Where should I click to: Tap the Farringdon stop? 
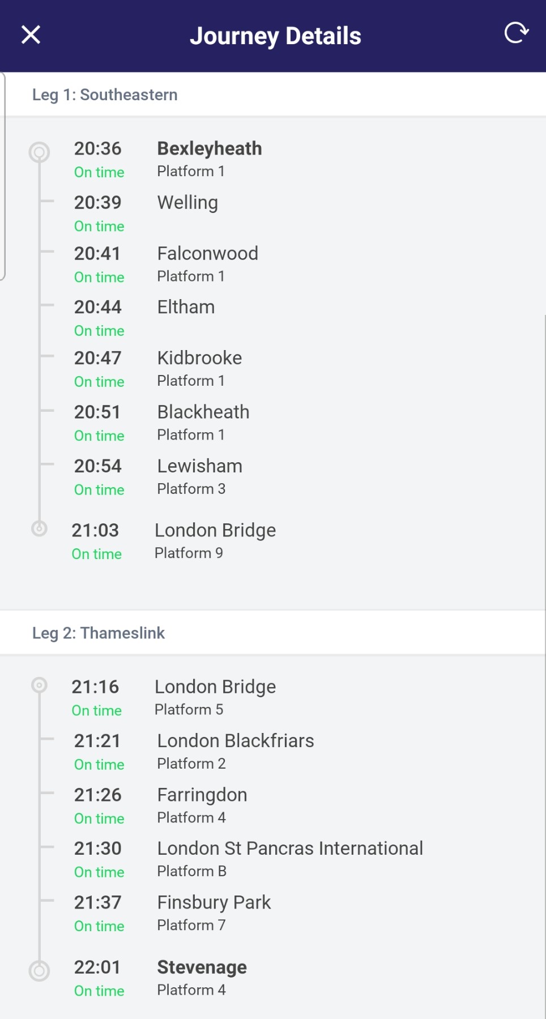click(202, 795)
